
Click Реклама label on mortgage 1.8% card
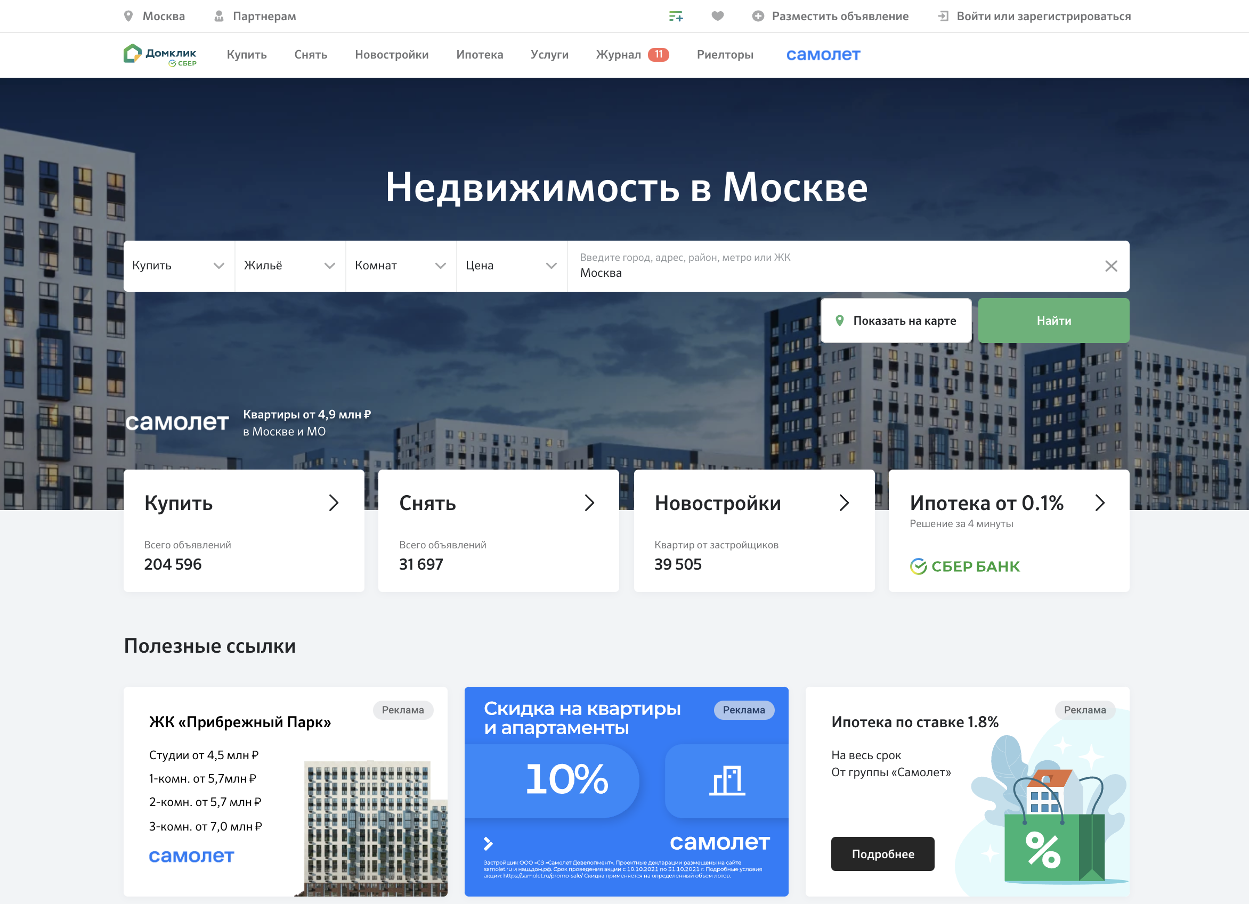point(1084,710)
